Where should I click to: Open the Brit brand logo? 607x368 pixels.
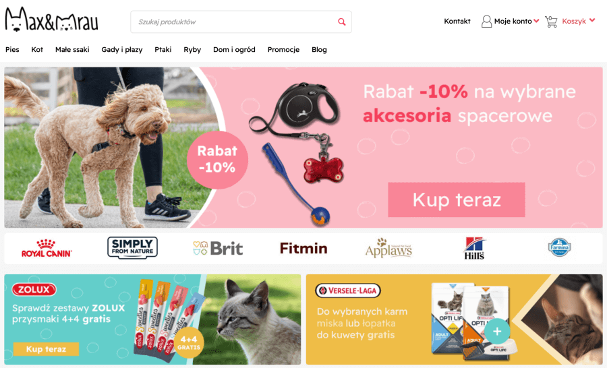pyautogui.click(x=218, y=249)
